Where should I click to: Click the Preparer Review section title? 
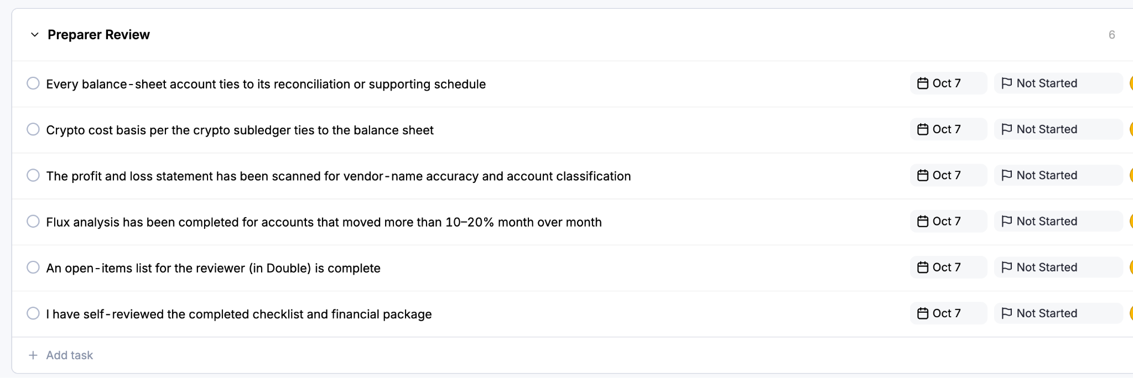click(x=98, y=35)
